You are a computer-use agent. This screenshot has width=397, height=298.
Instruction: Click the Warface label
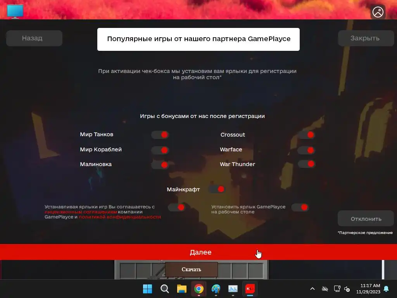click(x=231, y=149)
